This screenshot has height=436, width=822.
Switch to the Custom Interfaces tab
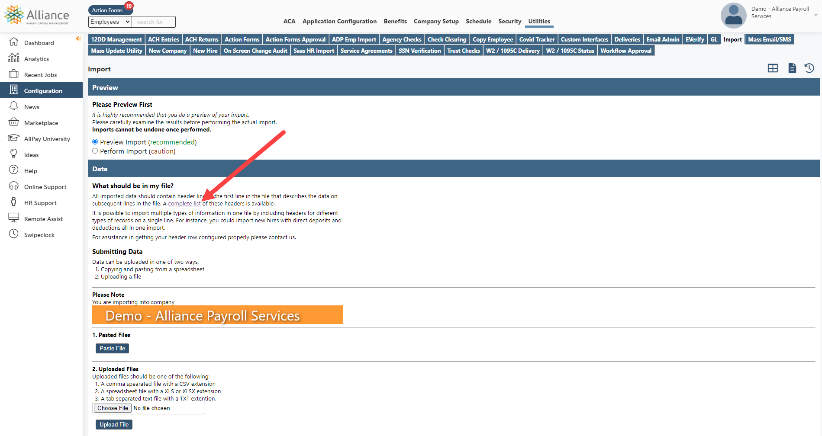(585, 39)
